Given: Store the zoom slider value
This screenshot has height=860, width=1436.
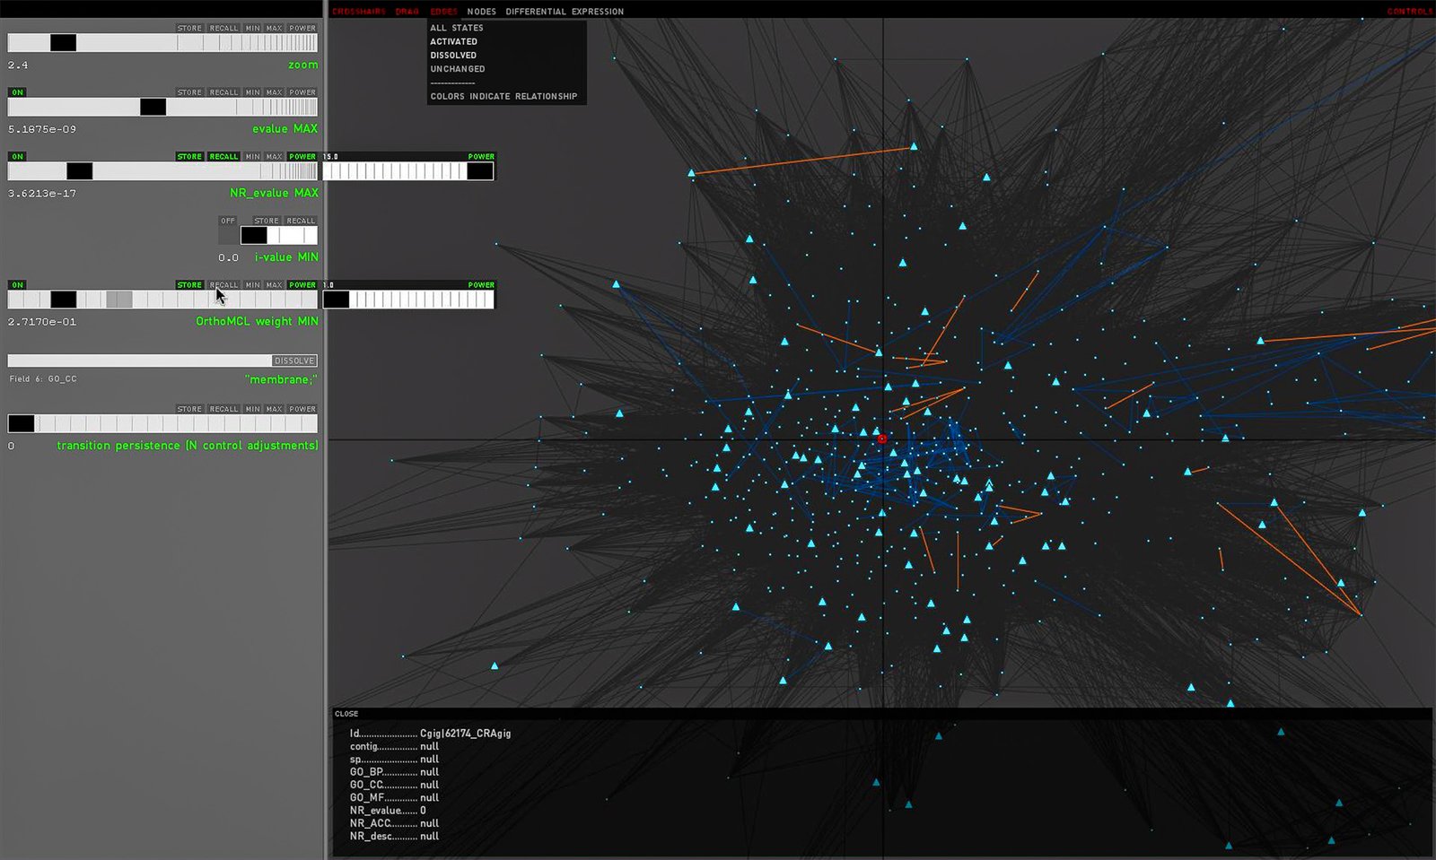Looking at the screenshot, I should coord(189,28).
